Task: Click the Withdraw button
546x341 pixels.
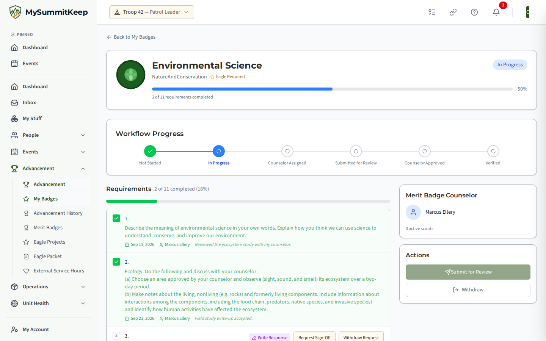Action: point(468,290)
